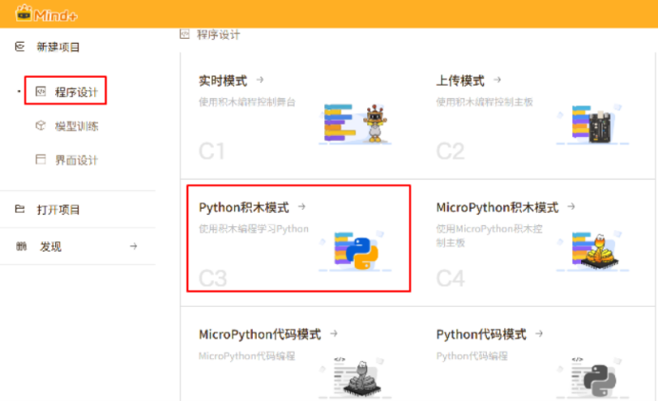Open the Python代码模式 title link
658x401 pixels.
(480, 334)
